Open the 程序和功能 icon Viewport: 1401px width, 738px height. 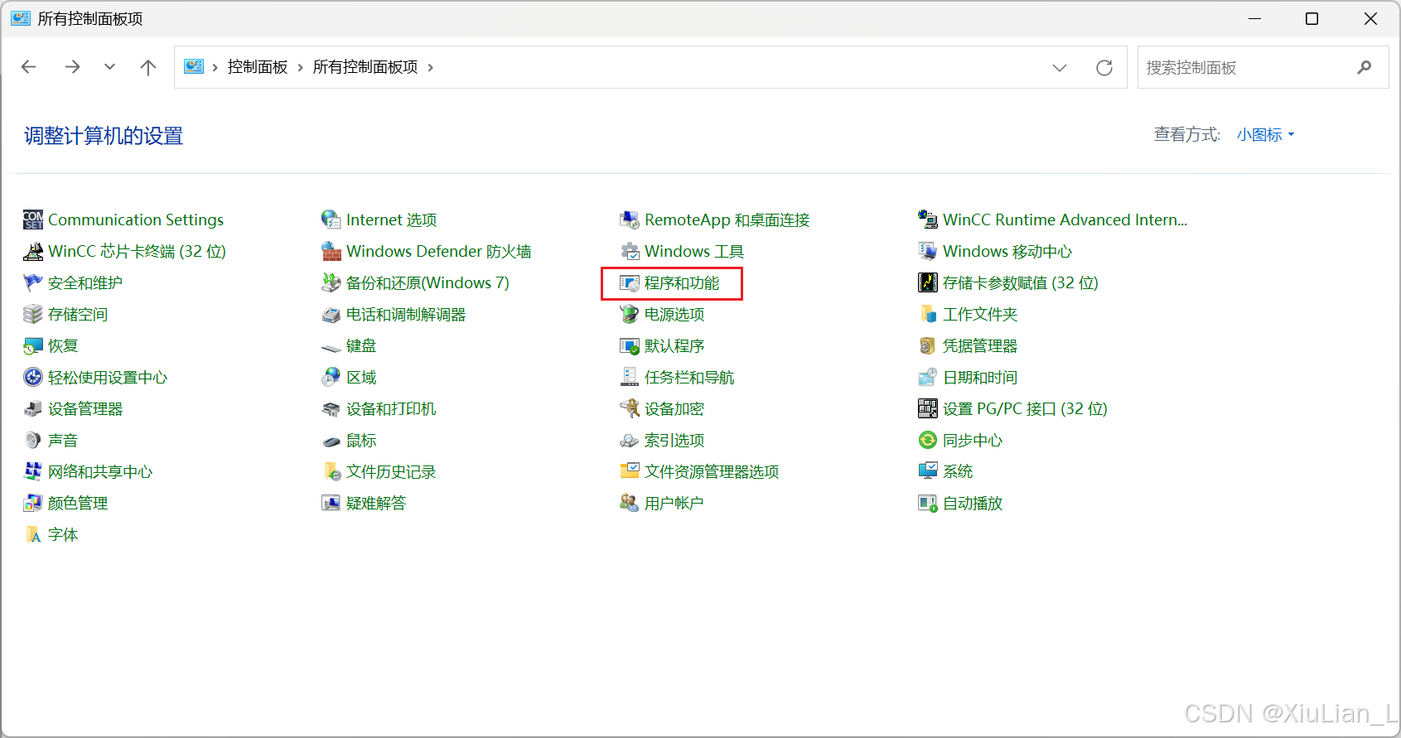[x=630, y=282]
